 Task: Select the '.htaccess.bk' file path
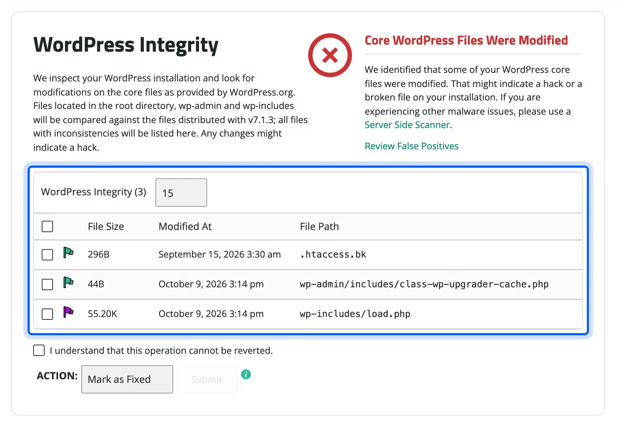coord(333,254)
